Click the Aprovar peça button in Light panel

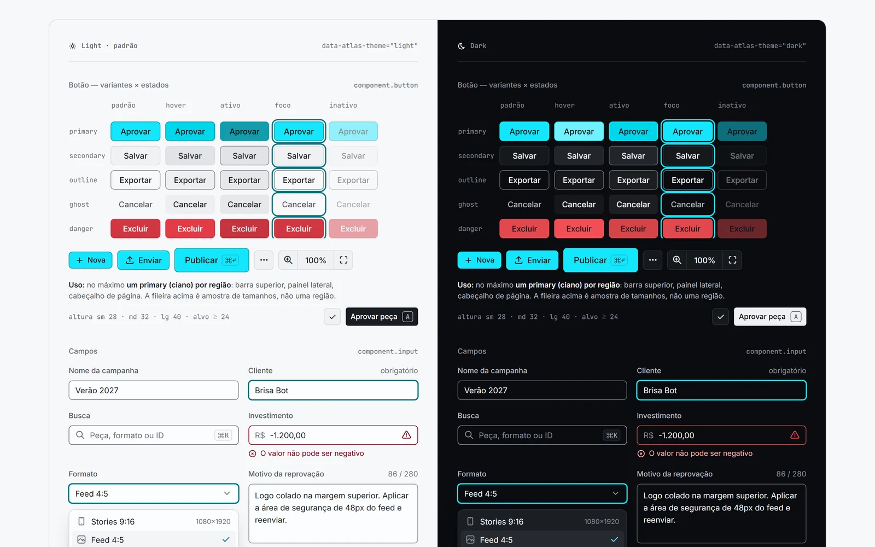tap(382, 317)
